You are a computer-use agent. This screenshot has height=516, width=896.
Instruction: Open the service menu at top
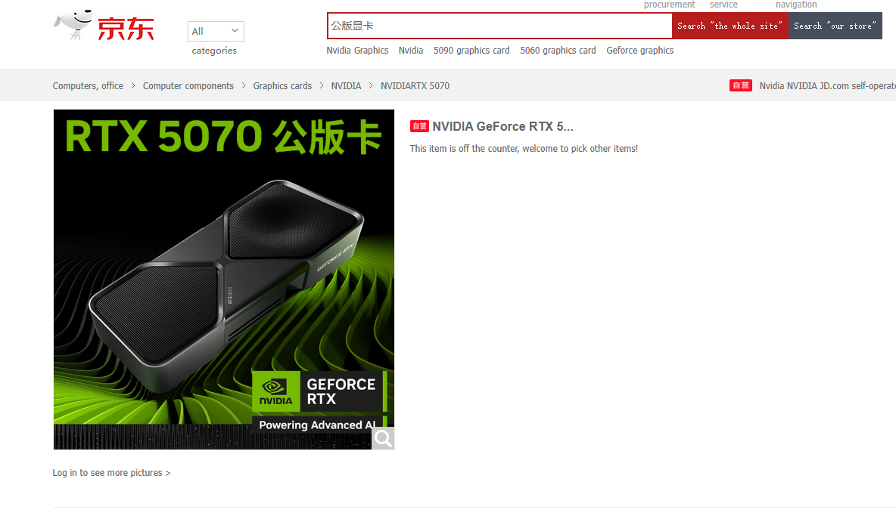tap(723, 5)
